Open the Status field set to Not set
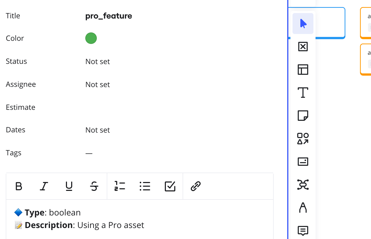 98,62
